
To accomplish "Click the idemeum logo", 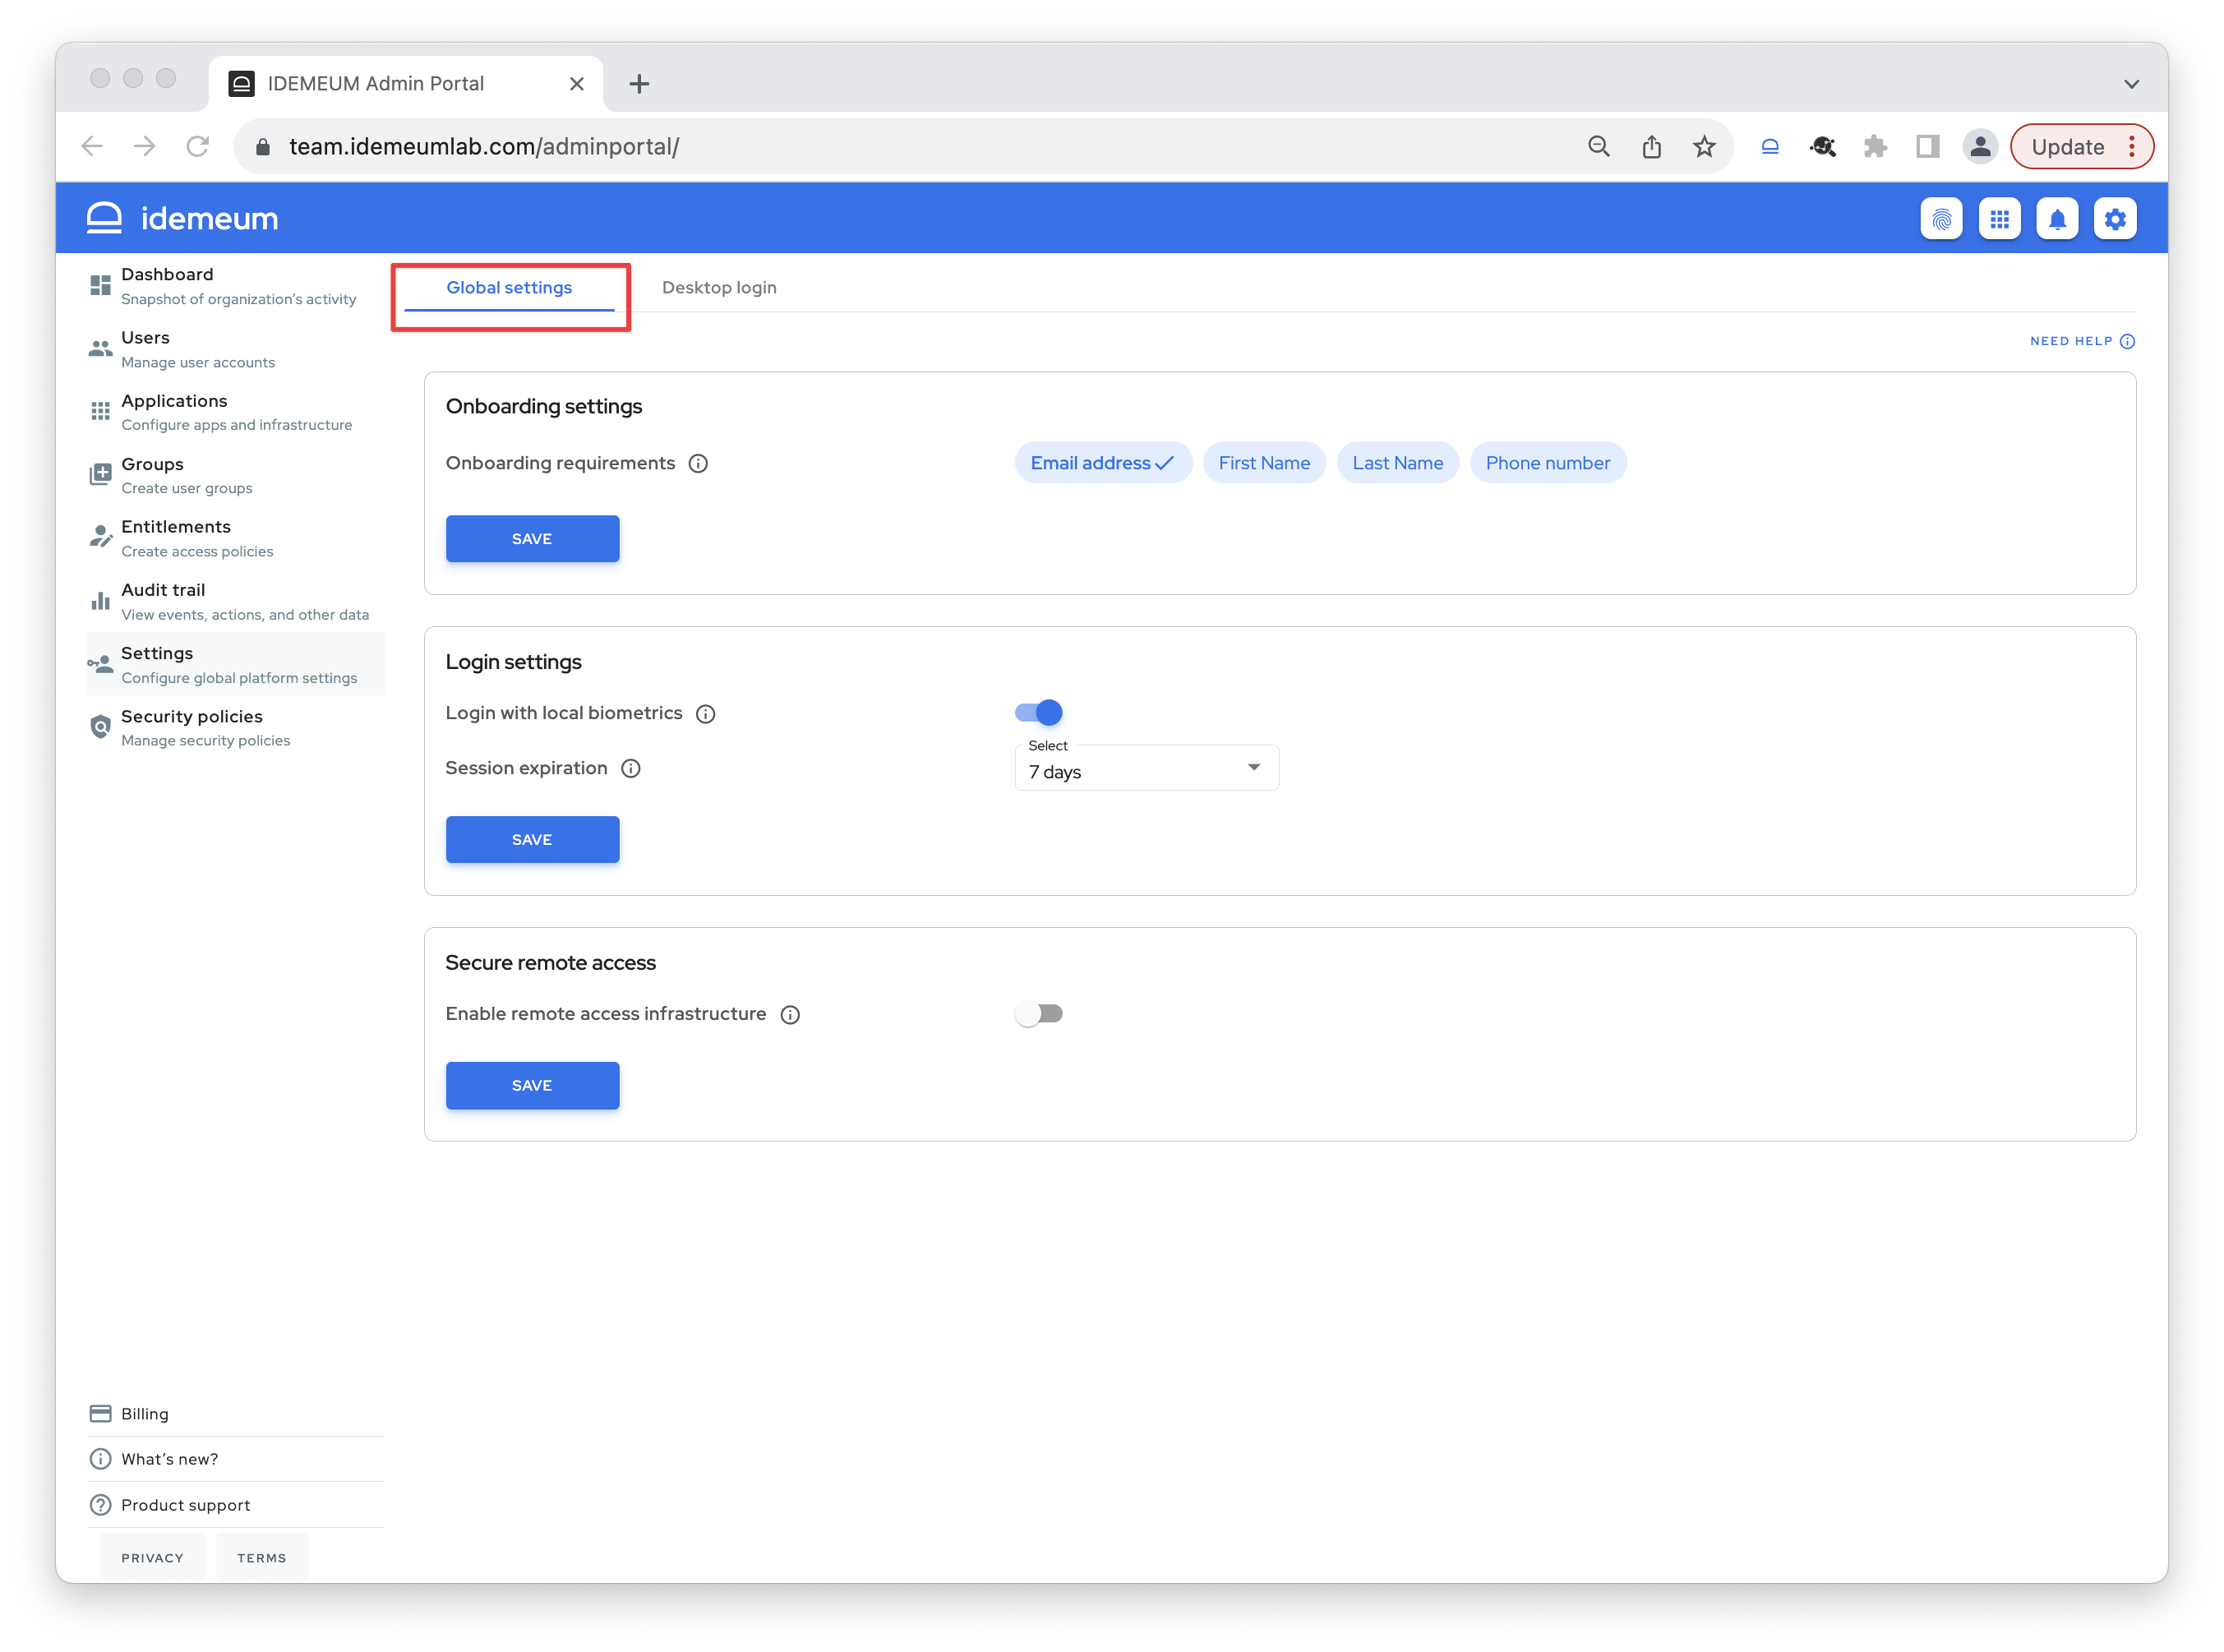I will tap(182, 218).
